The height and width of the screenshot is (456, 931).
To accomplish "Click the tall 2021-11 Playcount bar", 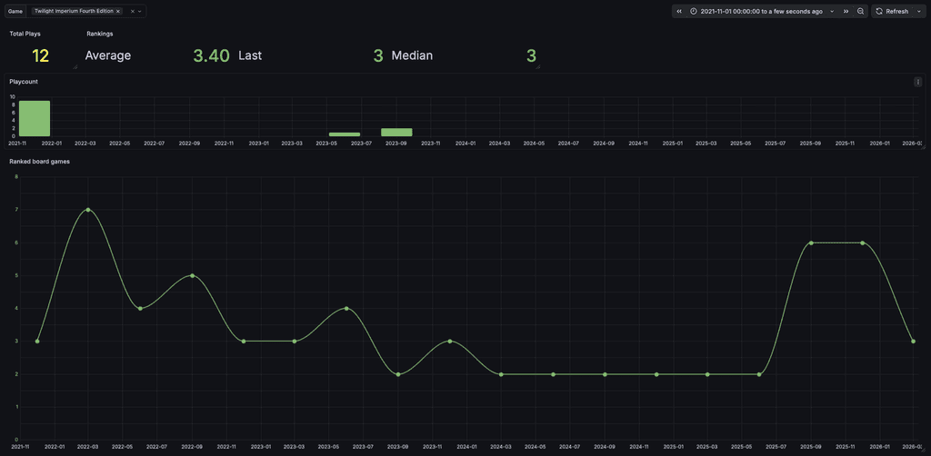I will pos(35,119).
